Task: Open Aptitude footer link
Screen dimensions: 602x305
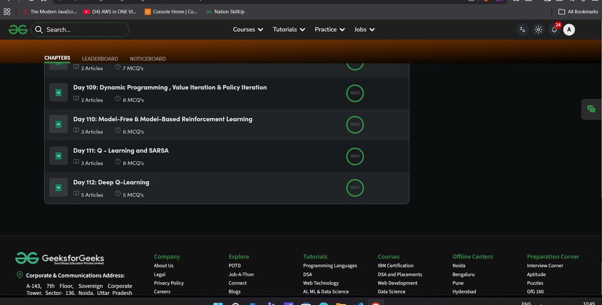Action: click(x=536, y=274)
